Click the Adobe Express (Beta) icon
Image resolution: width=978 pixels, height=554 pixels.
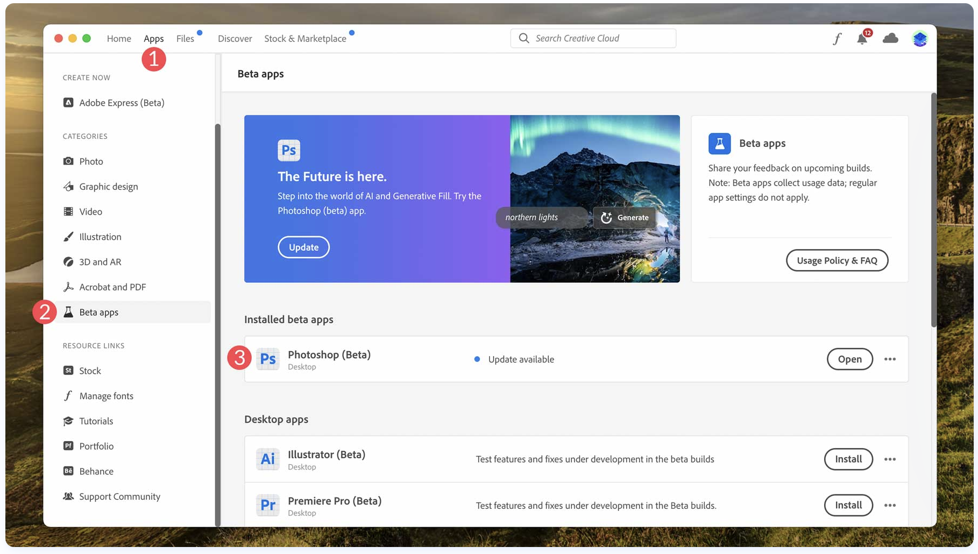point(68,102)
